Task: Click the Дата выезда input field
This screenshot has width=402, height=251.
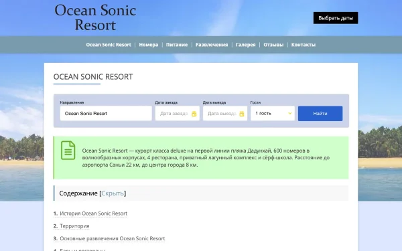Action: [225, 113]
